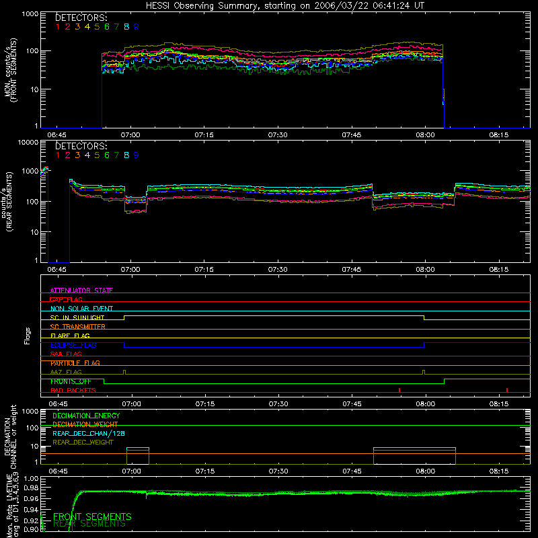Click DETECTORS: label in rear segments panel
Viewport: 538px width, 538px height.
pyautogui.click(x=81, y=146)
